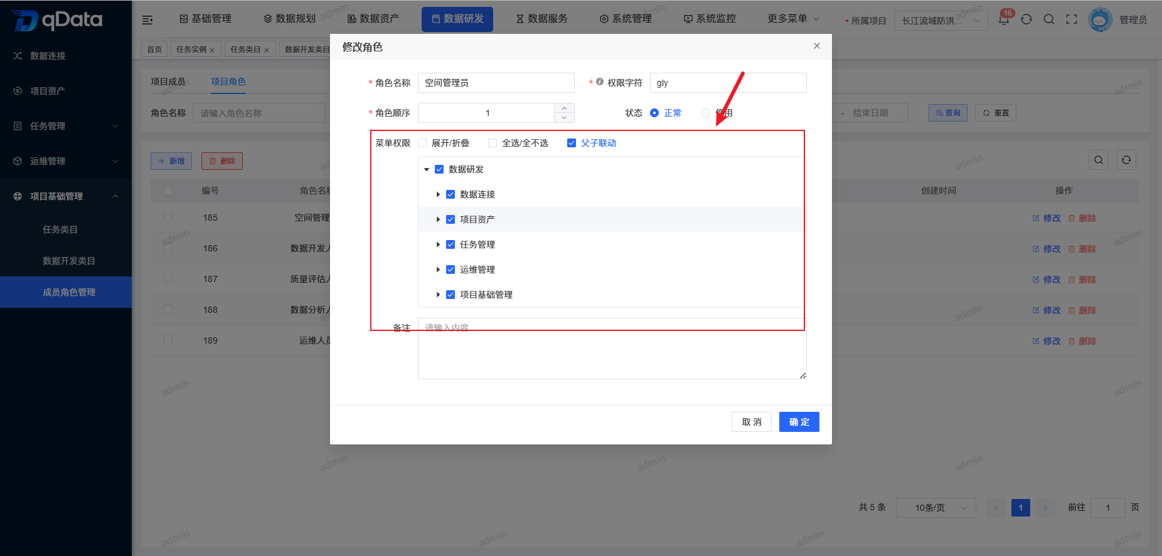Image resolution: width=1162 pixels, height=556 pixels.
Task: Open the administrator avatar menu
Action: [1100, 19]
